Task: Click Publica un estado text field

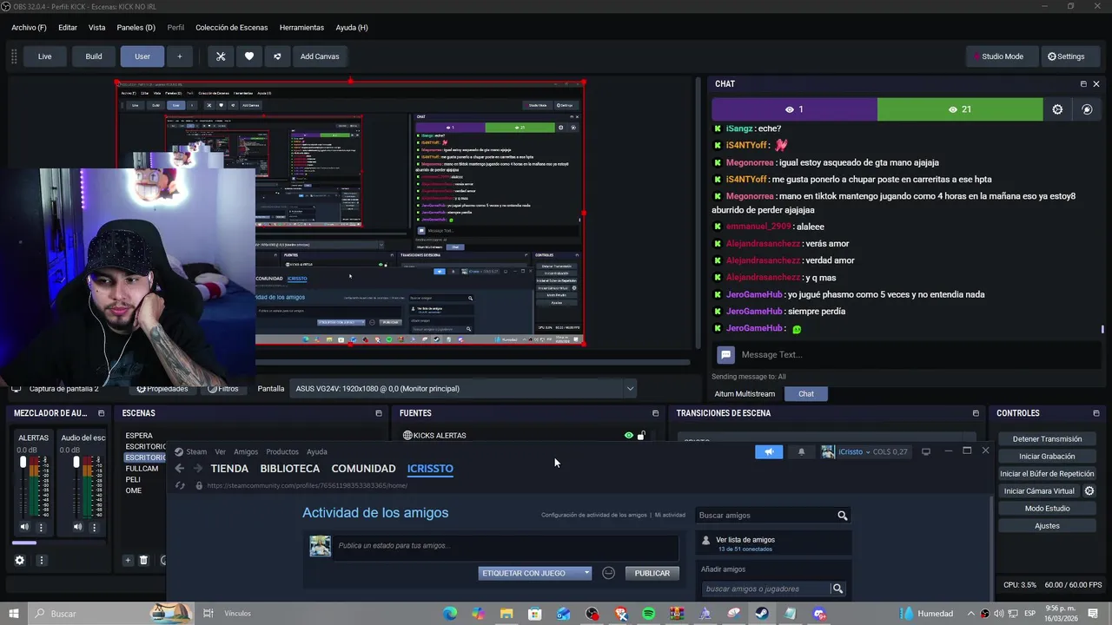Action: tap(506, 546)
